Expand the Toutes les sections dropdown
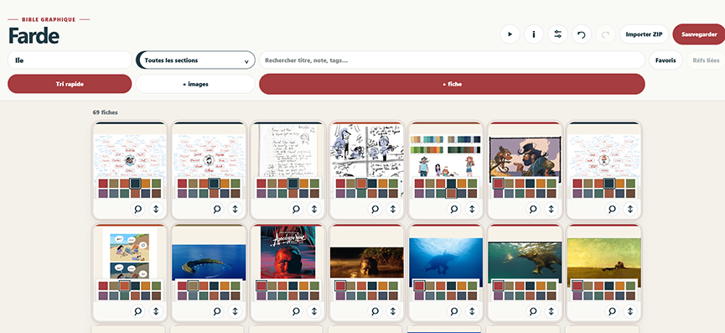725x333 pixels. pyautogui.click(x=195, y=60)
